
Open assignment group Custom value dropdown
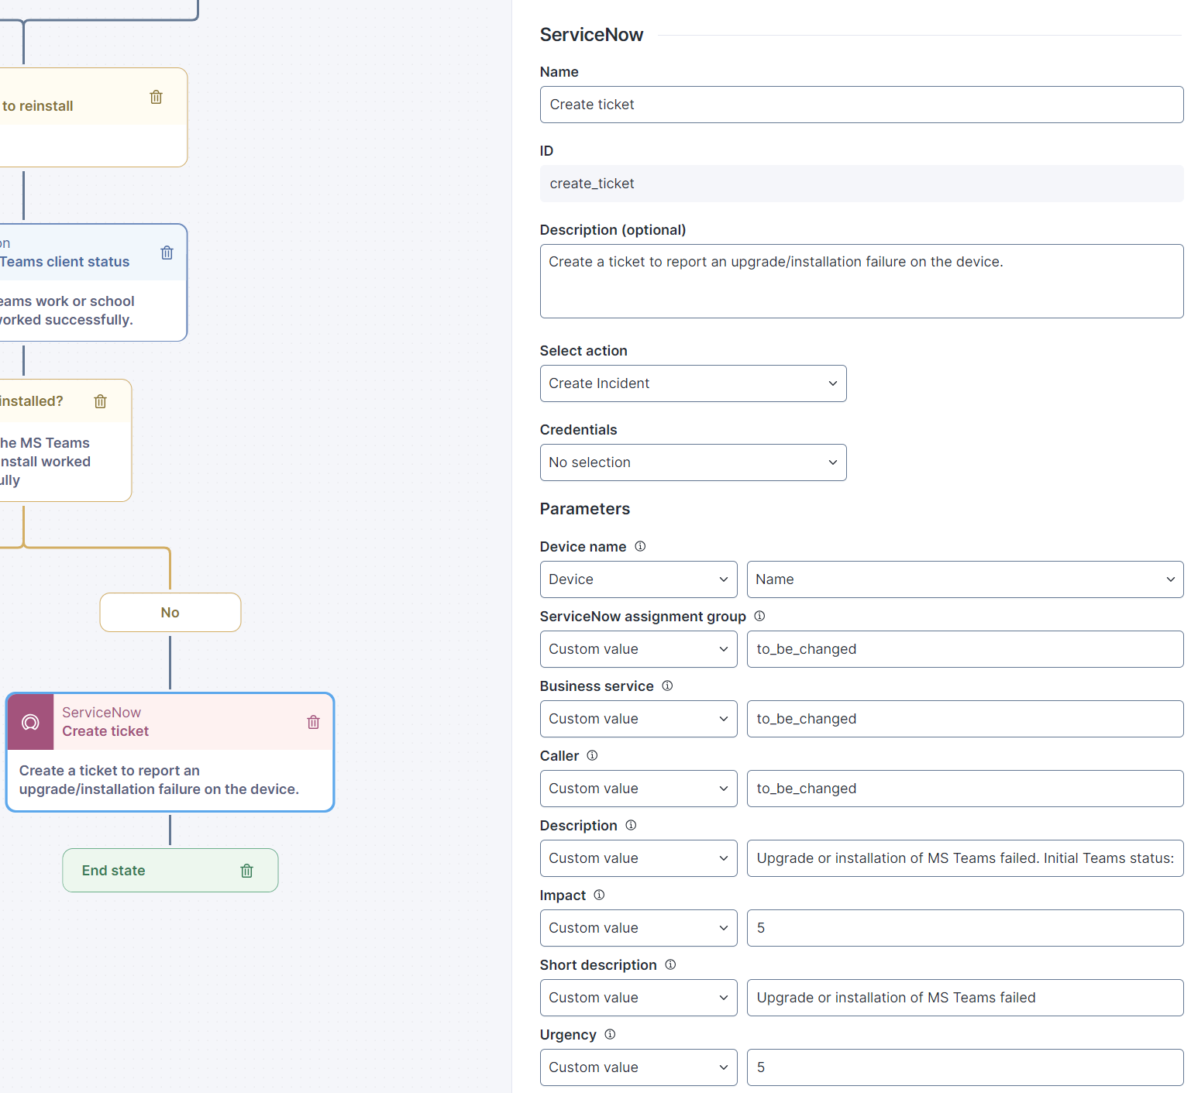point(639,649)
